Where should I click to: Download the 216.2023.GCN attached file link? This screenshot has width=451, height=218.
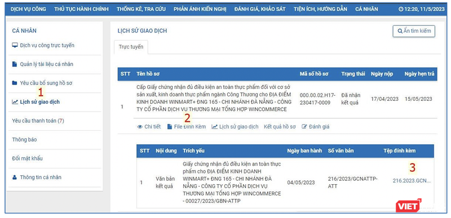point(412,181)
